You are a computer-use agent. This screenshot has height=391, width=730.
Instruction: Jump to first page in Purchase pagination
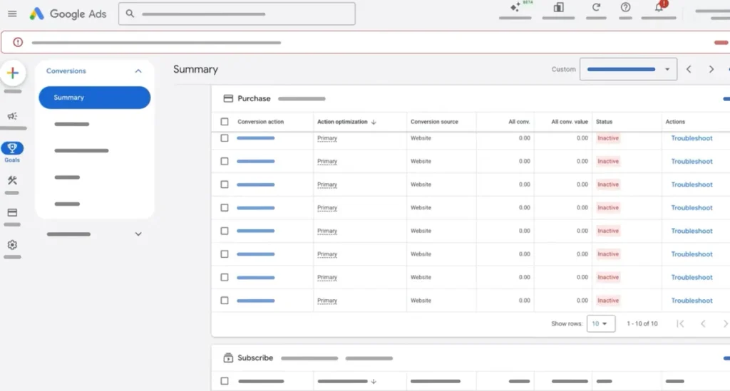point(680,323)
